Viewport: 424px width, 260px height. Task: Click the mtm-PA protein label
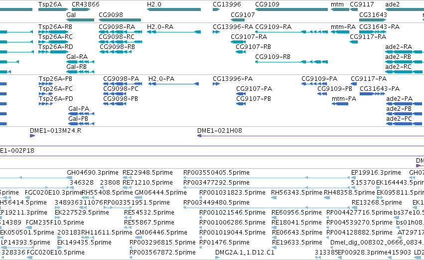[x=344, y=99]
